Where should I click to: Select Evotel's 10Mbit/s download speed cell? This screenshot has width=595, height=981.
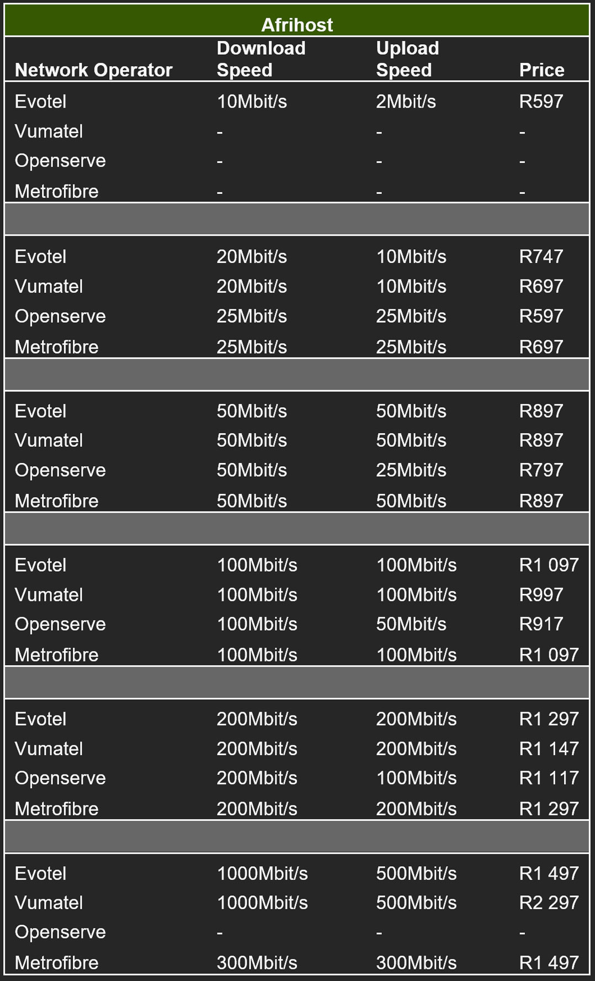(x=252, y=102)
